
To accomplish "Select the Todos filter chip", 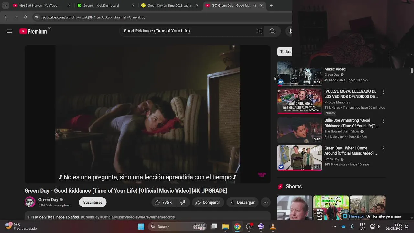I will click(x=285, y=52).
